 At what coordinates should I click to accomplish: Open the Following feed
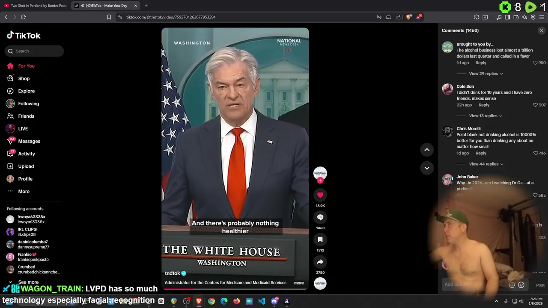click(x=22, y=104)
